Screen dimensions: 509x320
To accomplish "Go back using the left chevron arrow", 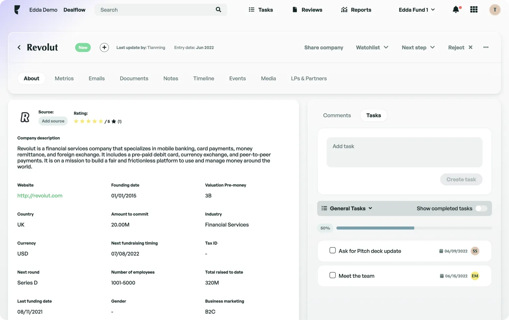I will 19,47.
